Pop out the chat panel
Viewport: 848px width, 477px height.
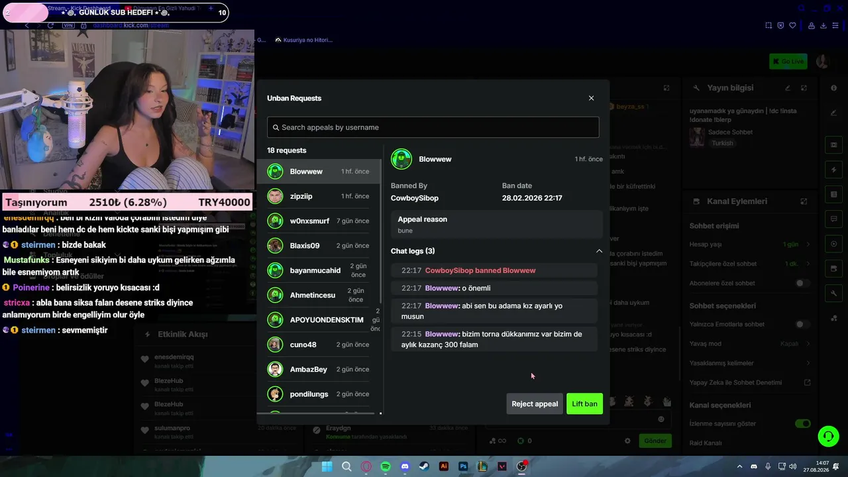[666, 88]
